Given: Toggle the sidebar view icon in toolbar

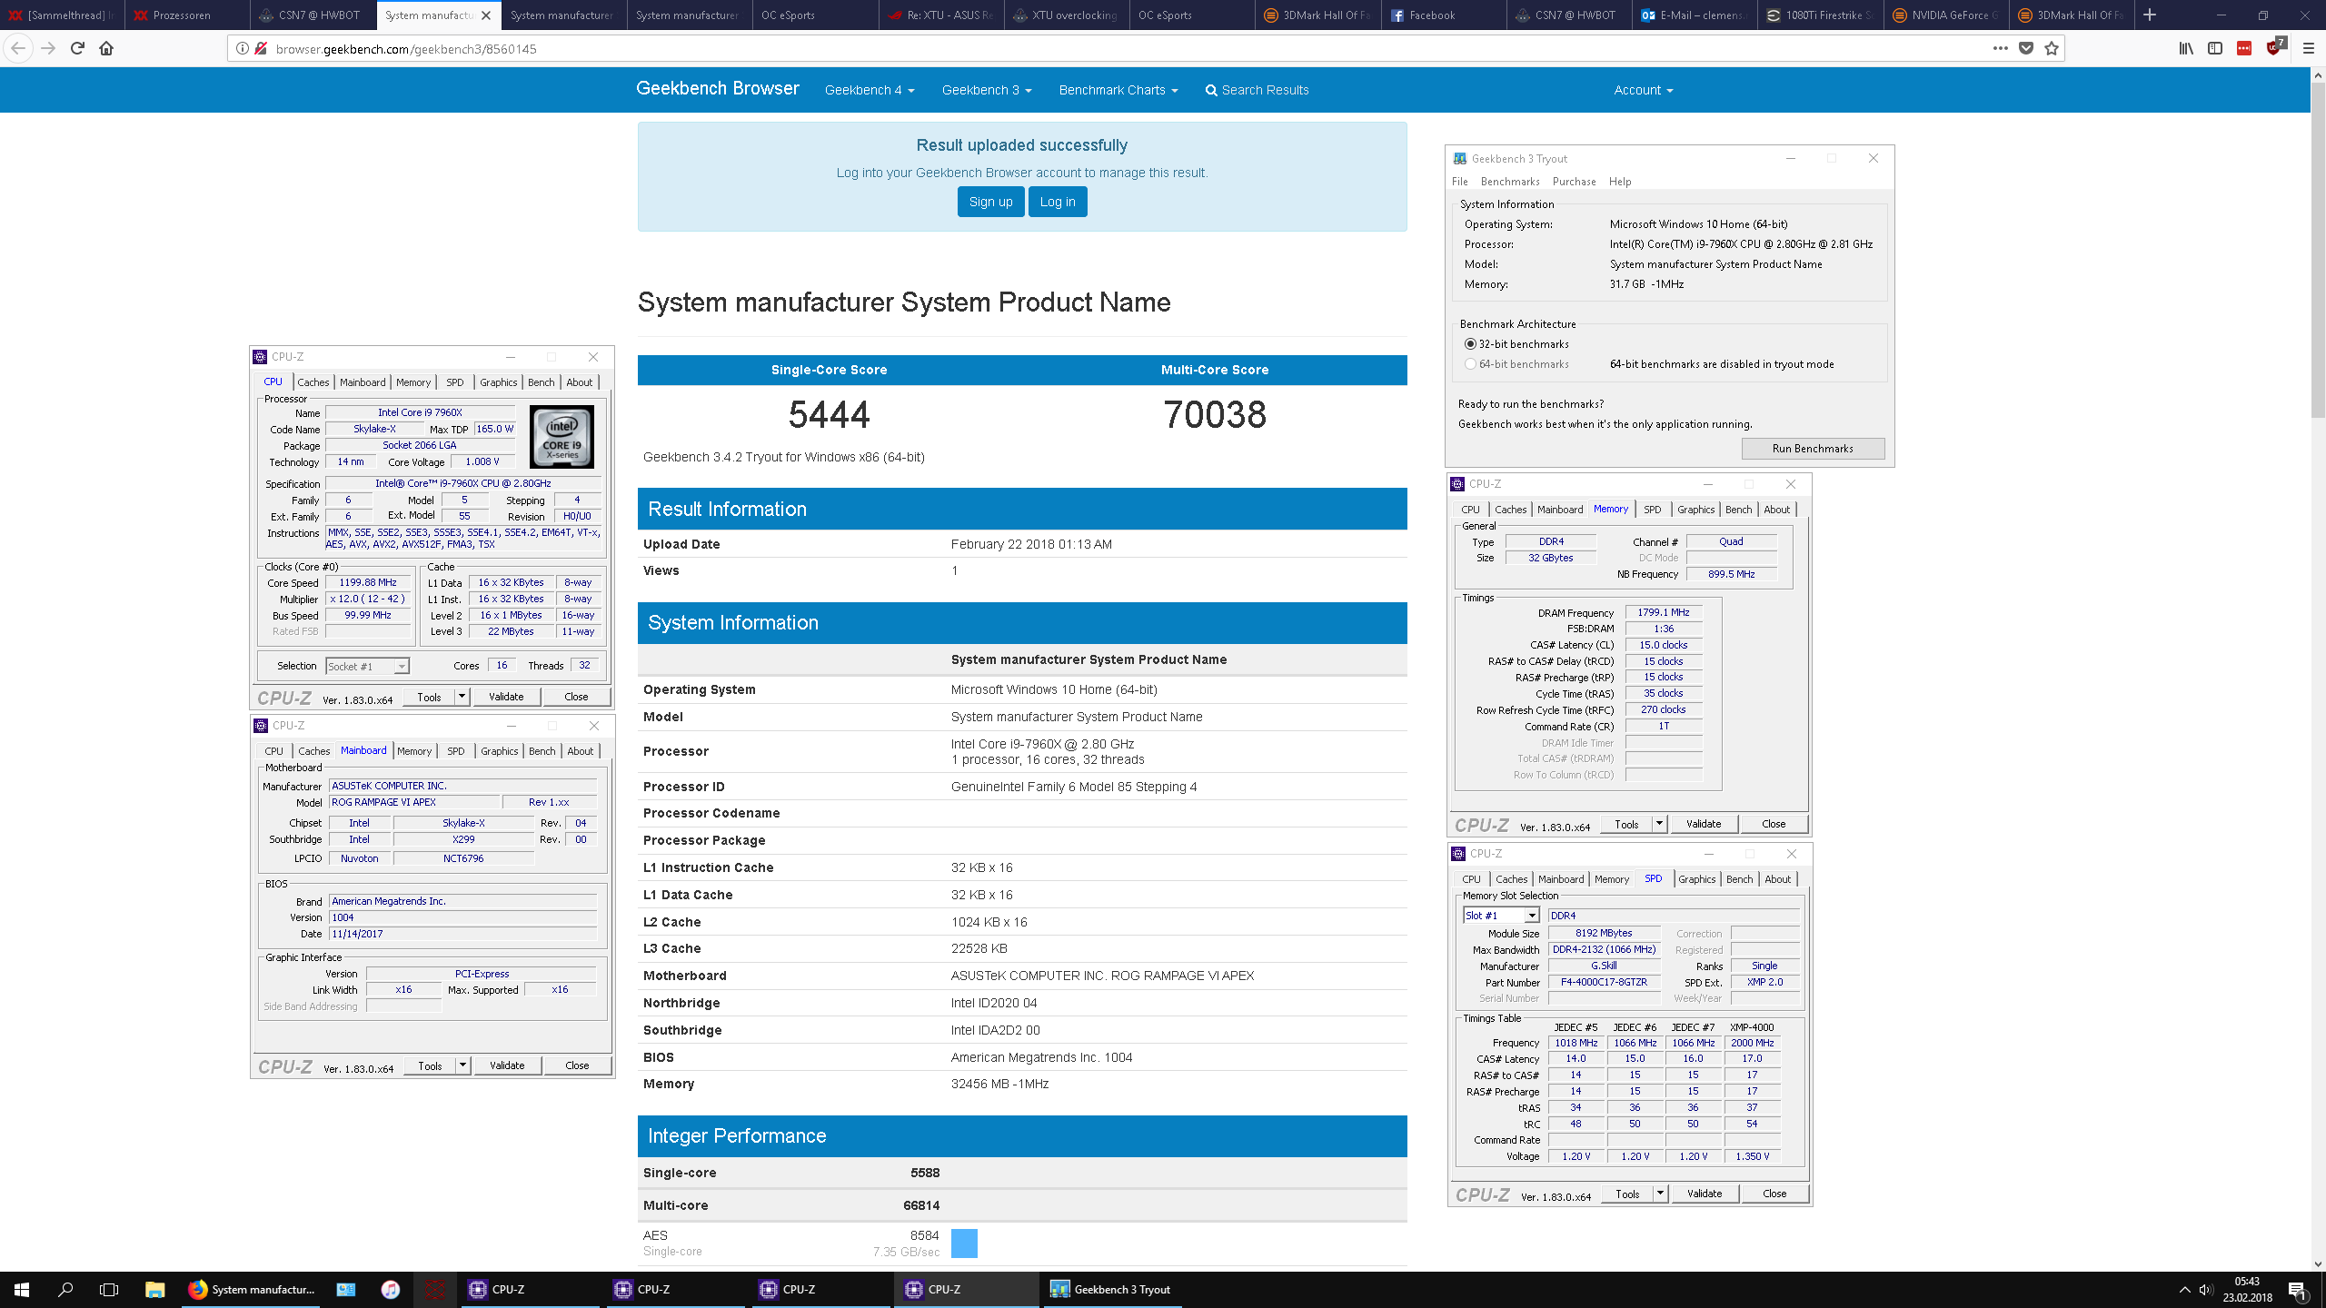Looking at the screenshot, I should click(2214, 48).
